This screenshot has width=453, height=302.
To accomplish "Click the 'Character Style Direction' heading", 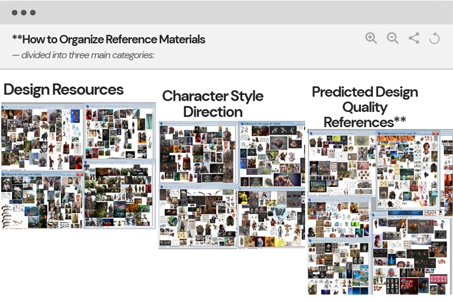I will [x=213, y=104].
